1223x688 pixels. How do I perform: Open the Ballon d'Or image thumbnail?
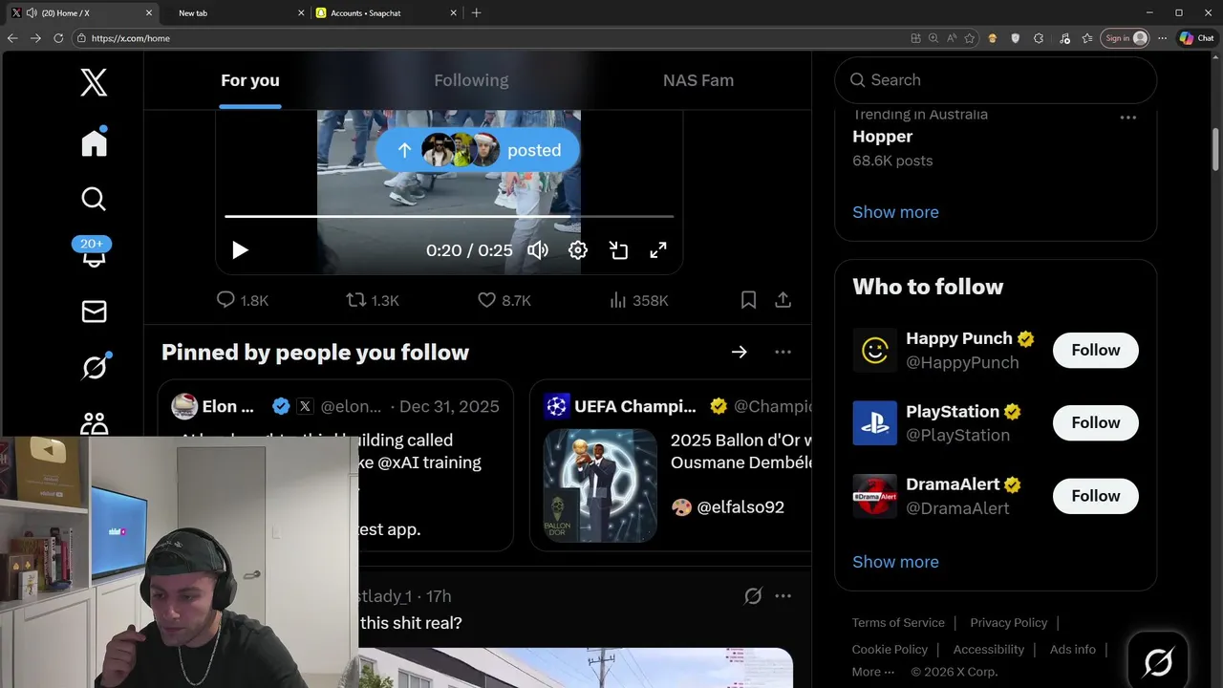(x=600, y=485)
